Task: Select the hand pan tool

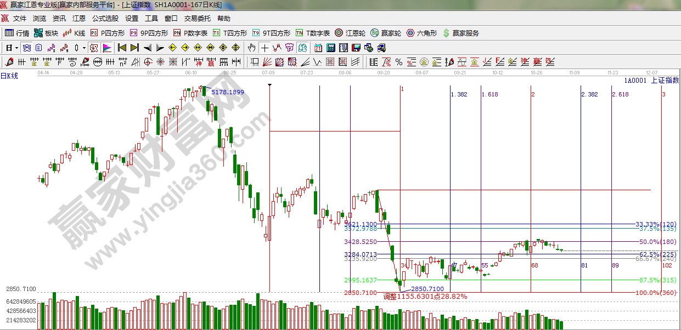Action: [252, 48]
